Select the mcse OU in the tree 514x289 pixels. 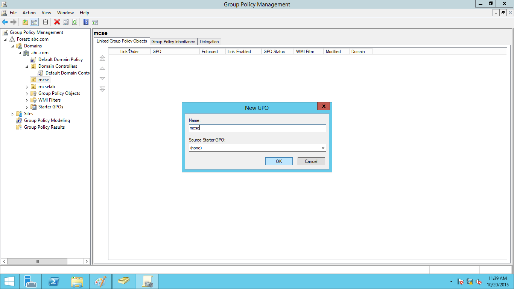[44, 80]
